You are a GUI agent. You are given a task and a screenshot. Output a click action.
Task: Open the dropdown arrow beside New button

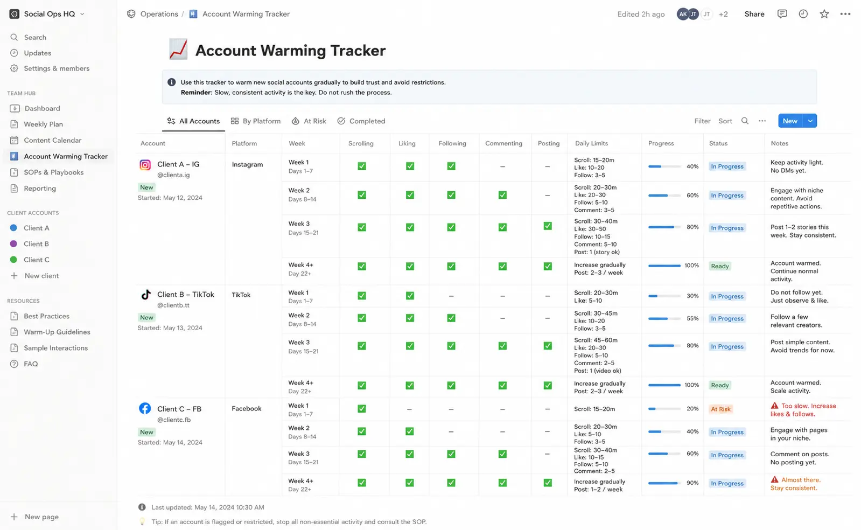pyautogui.click(x=810, y=121)
